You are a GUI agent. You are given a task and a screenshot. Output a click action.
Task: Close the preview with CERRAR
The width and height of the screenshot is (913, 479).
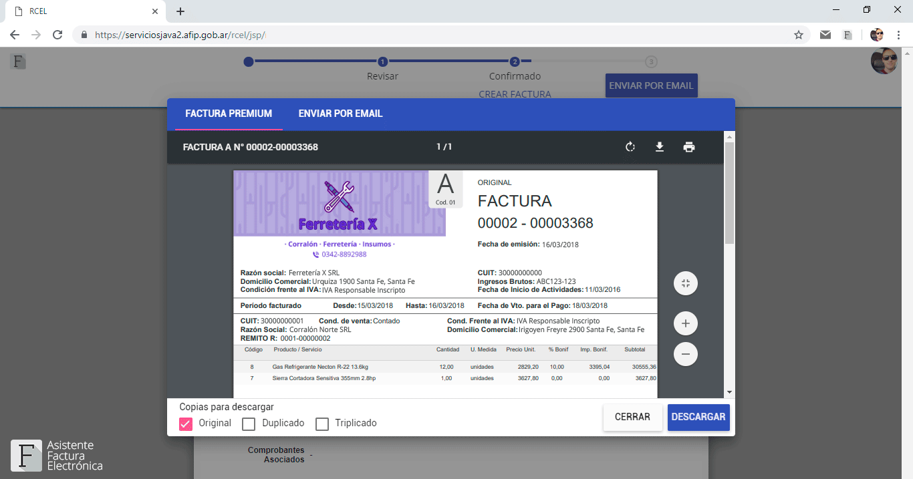tap(632, 417)
